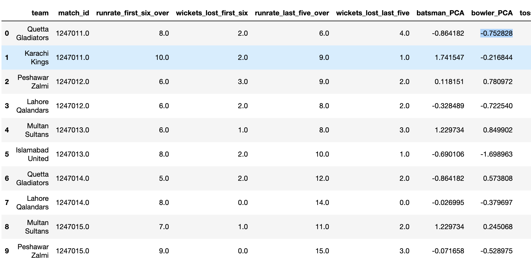This screenshot has width=531, height=266.
Task: Click row index 9
Action: point(7,251)
